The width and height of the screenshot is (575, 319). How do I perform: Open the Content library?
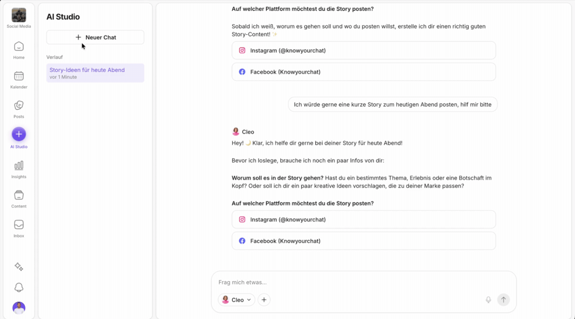[19, 199]
